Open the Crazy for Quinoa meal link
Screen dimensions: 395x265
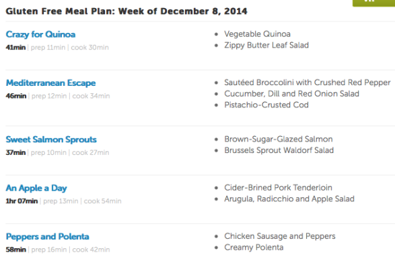click(x=40, y=34)
